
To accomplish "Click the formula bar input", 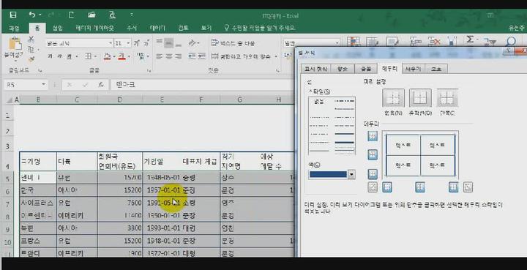I will [203, 85].
